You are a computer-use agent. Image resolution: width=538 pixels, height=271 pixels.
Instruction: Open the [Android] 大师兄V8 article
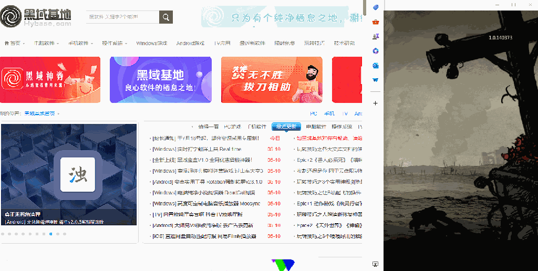(x=204, y=225)
